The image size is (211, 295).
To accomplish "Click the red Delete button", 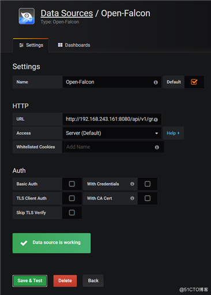I will pyautogui.click(x=65, y=281).
